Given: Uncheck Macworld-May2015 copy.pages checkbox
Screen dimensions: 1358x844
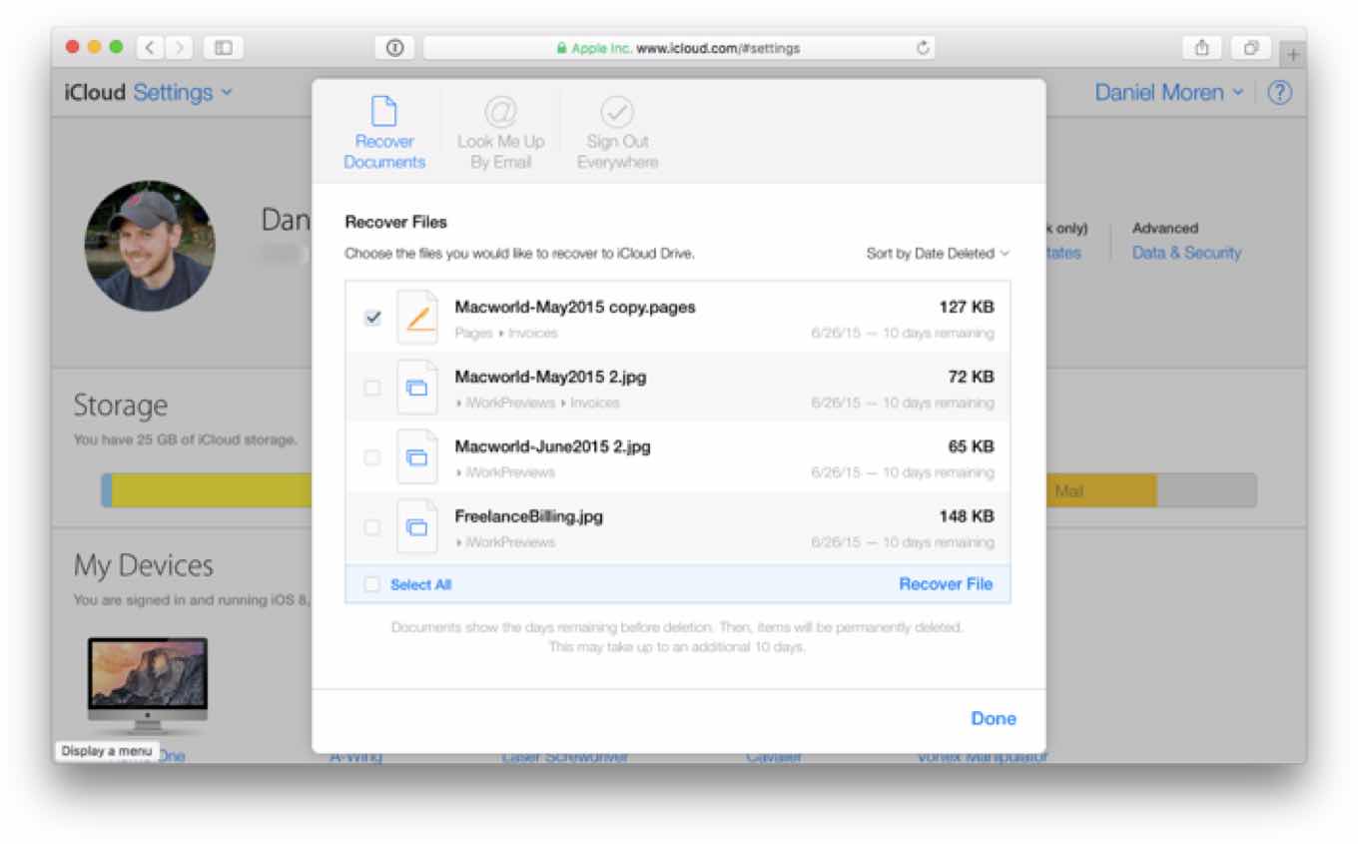Looking at the screenshot, I should [372, 318].
